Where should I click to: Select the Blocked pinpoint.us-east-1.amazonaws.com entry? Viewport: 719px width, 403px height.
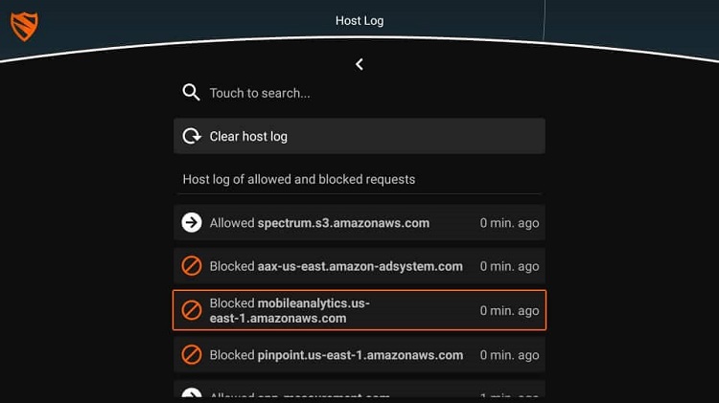coord(359,355)
